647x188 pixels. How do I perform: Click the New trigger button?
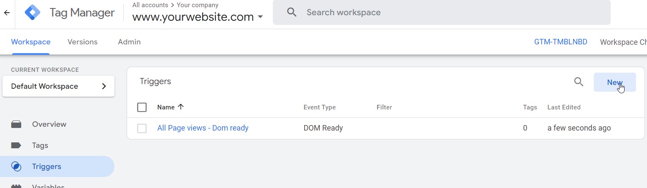coord(615,82)
